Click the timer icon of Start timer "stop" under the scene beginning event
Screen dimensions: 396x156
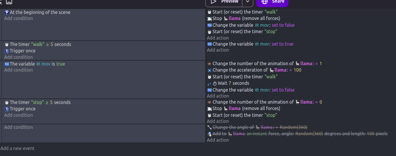click(x=210, y=32)
